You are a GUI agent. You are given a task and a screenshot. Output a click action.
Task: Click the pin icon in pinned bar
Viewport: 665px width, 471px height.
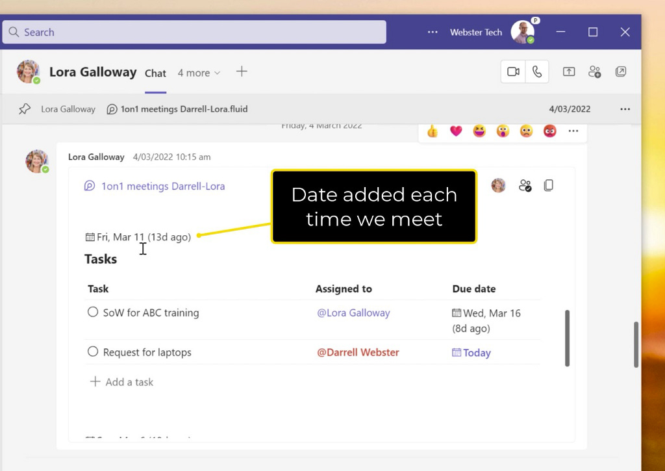click(x=25, y=109)
